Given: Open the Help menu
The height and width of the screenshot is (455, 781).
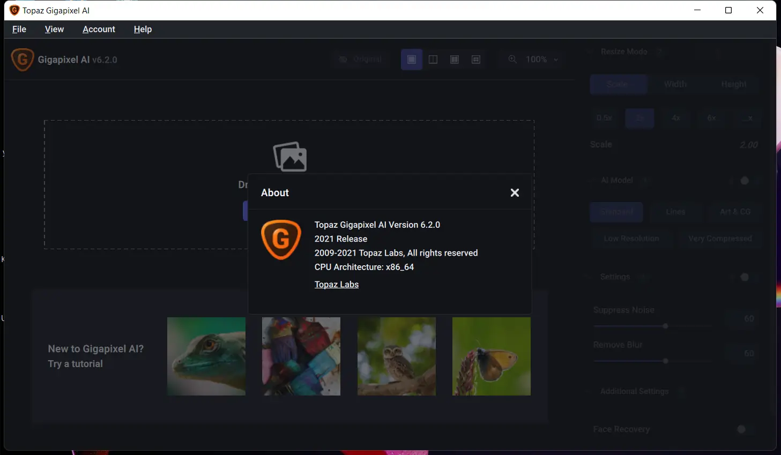Looking at the screenshot, I should (x=143, y=29).
